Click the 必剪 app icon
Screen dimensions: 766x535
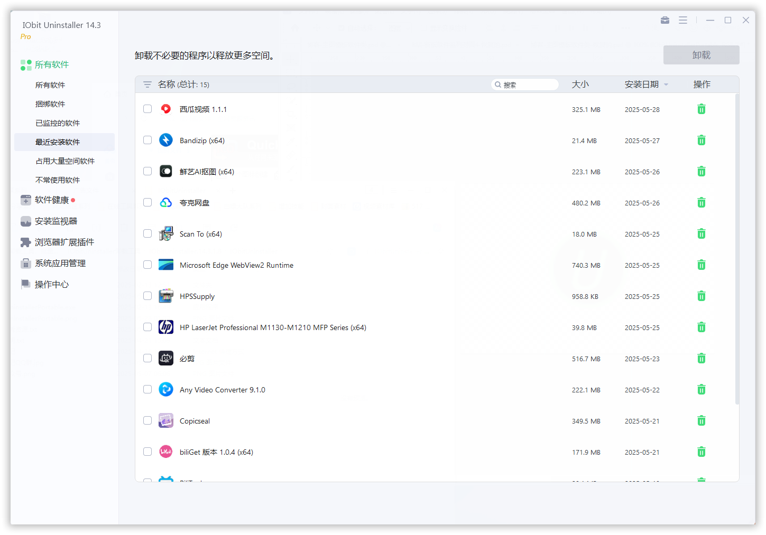pyautogui.click(x=166, y=358)
